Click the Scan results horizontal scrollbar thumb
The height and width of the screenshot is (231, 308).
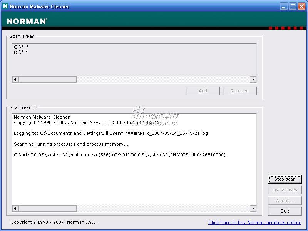[x=48, y=208]
